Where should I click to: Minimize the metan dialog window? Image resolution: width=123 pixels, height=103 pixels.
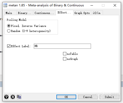coord(92,5)
